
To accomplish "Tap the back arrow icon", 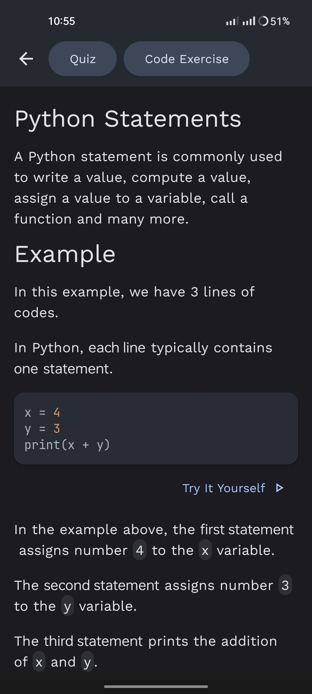I will click(26, 59).
